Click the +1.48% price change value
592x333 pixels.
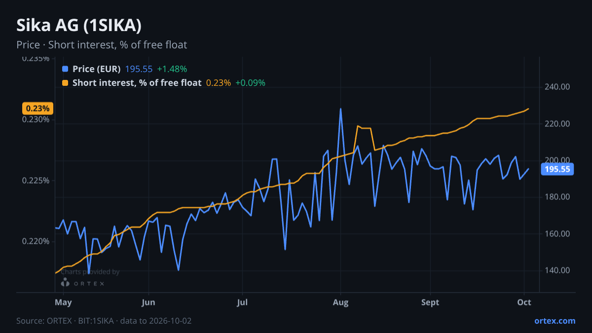[172, 69]
